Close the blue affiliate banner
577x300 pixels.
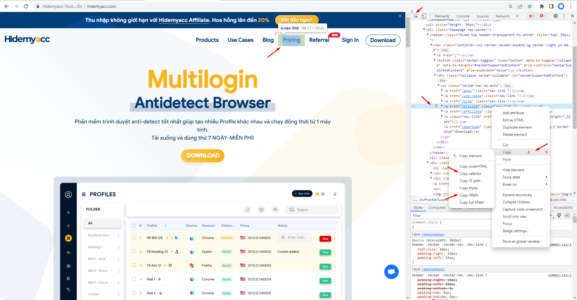pos(400,16)
